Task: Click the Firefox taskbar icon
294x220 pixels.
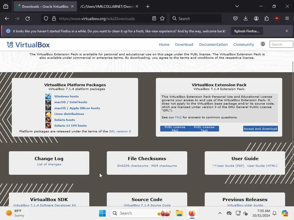Action: point(192,213)
